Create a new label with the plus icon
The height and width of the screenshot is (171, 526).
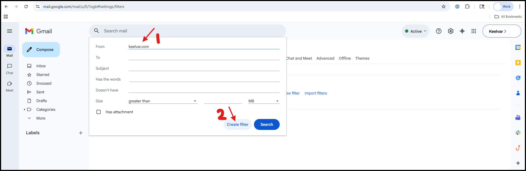coord(81,133)
